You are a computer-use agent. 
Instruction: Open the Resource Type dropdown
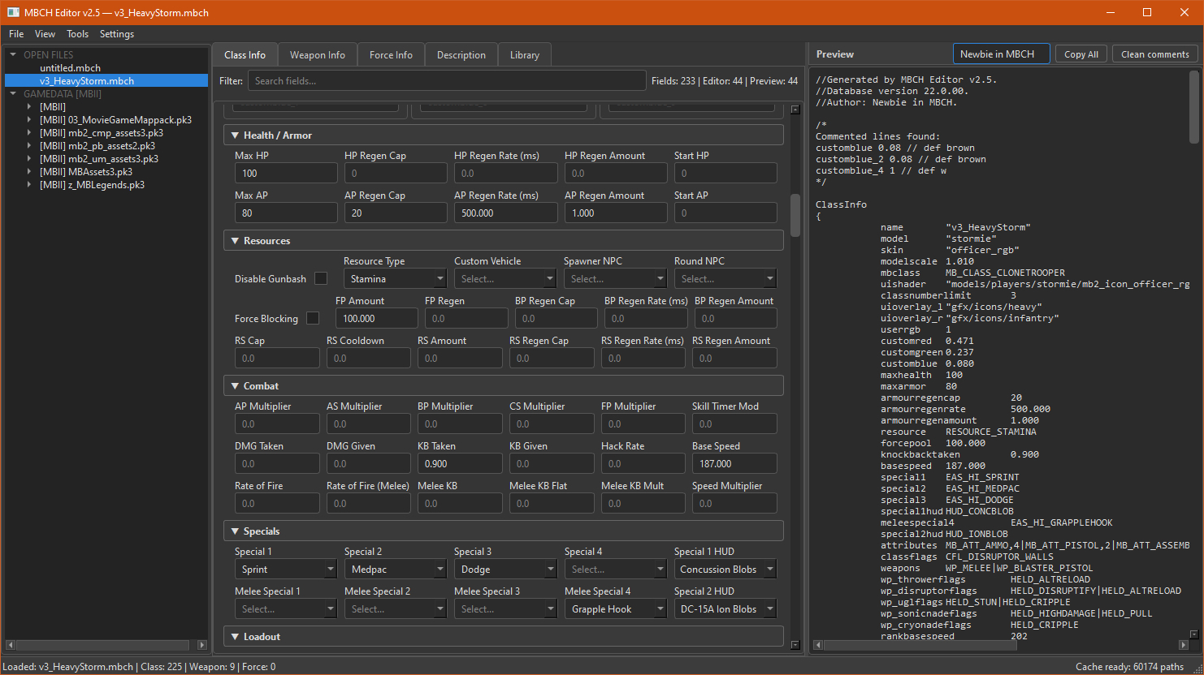tap(396, 279)
